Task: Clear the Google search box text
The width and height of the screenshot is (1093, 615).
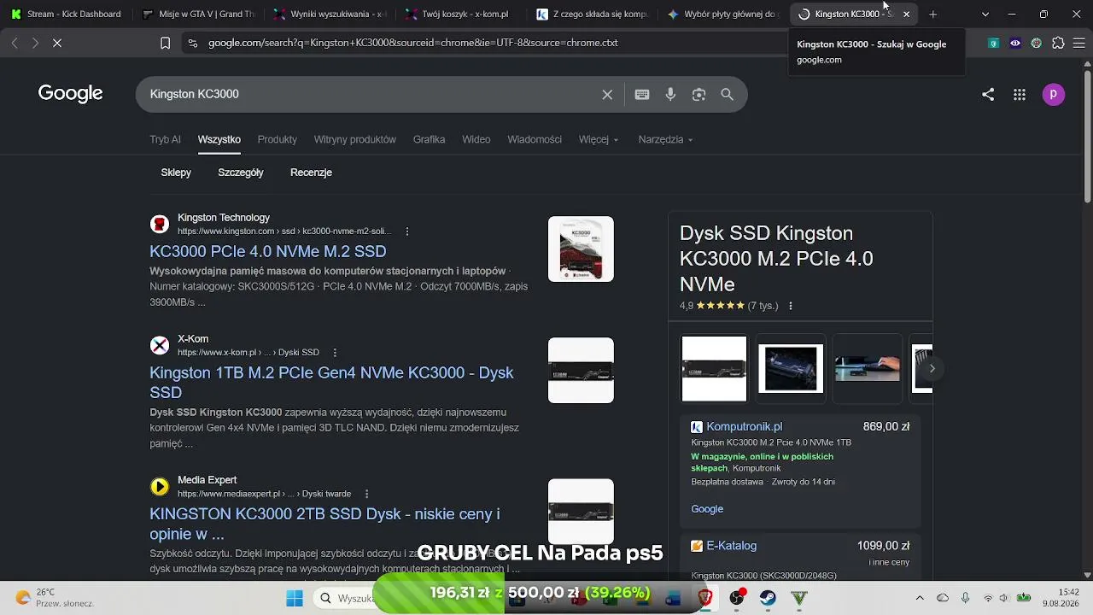Action: point(607,95)
